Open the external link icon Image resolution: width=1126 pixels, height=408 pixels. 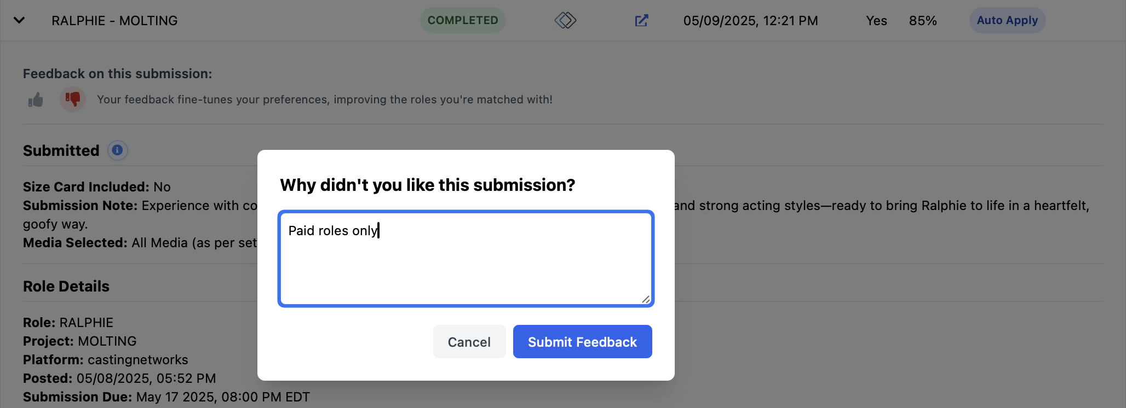(641, 21)
